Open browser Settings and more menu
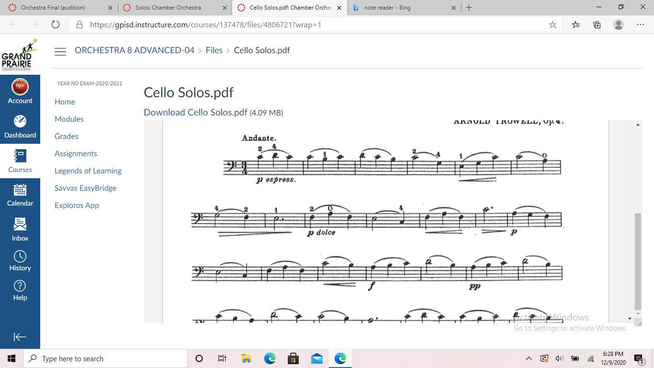Viewport: 654px width, 368px height. click(641, 24)
